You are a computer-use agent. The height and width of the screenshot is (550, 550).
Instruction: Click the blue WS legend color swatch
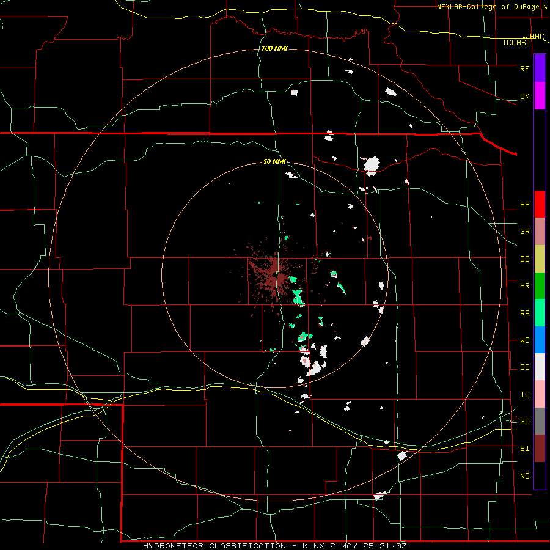click(x=540, y=340)
